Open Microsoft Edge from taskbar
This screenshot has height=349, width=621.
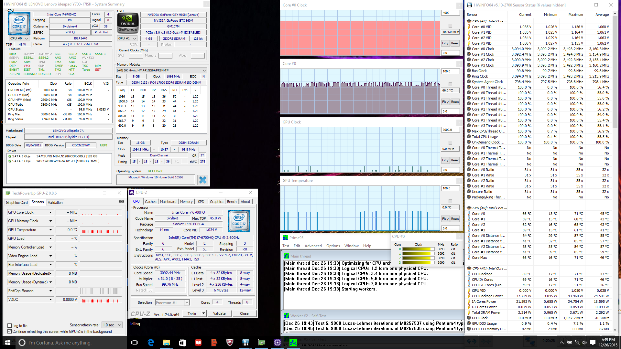[151, 343]
